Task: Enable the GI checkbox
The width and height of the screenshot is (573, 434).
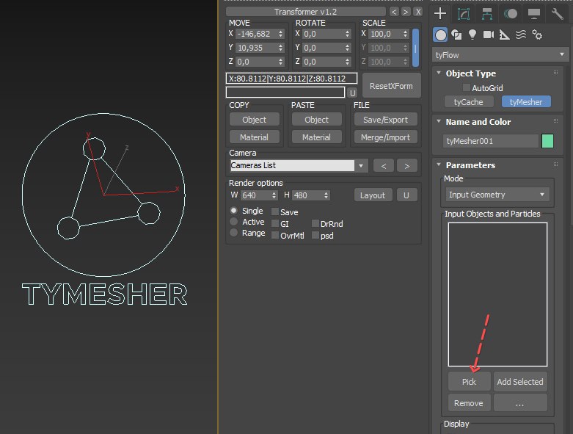Action: (275, 223)
